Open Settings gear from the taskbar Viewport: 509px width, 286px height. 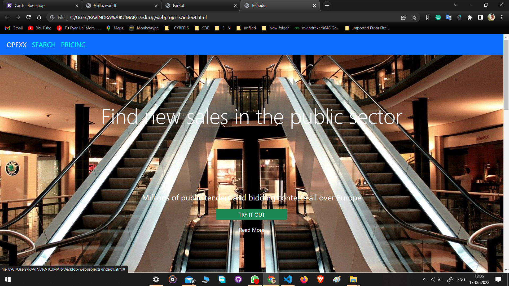[x=156, y=279]
